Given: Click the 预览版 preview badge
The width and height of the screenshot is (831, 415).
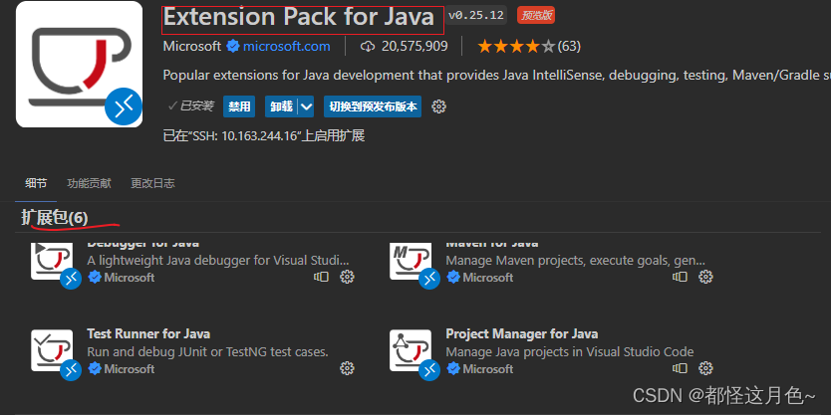Looking at the screenshot, I should [x=536, y=15].
